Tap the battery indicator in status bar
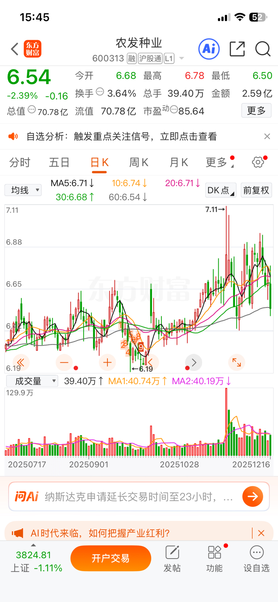This screenshot has width=278, height=602. pos(258,17)
